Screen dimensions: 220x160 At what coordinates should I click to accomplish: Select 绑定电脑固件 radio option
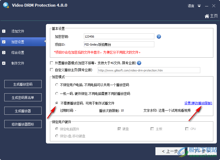pyautogui.click(x=57, y=129)
